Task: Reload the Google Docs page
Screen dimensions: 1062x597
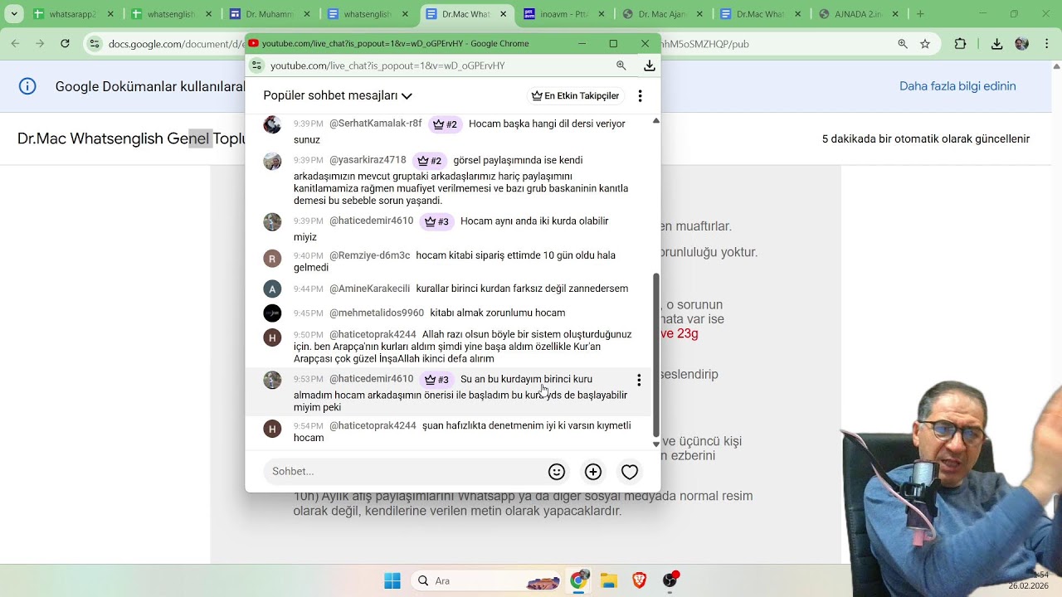Action: 66,44
